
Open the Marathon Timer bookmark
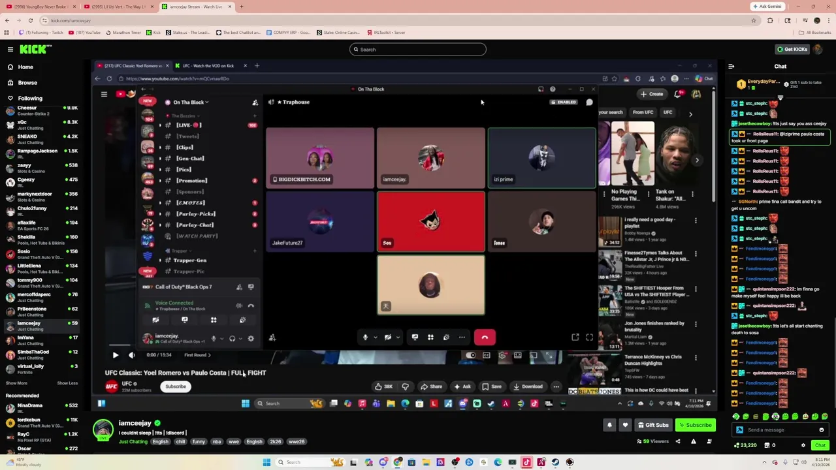123,32
